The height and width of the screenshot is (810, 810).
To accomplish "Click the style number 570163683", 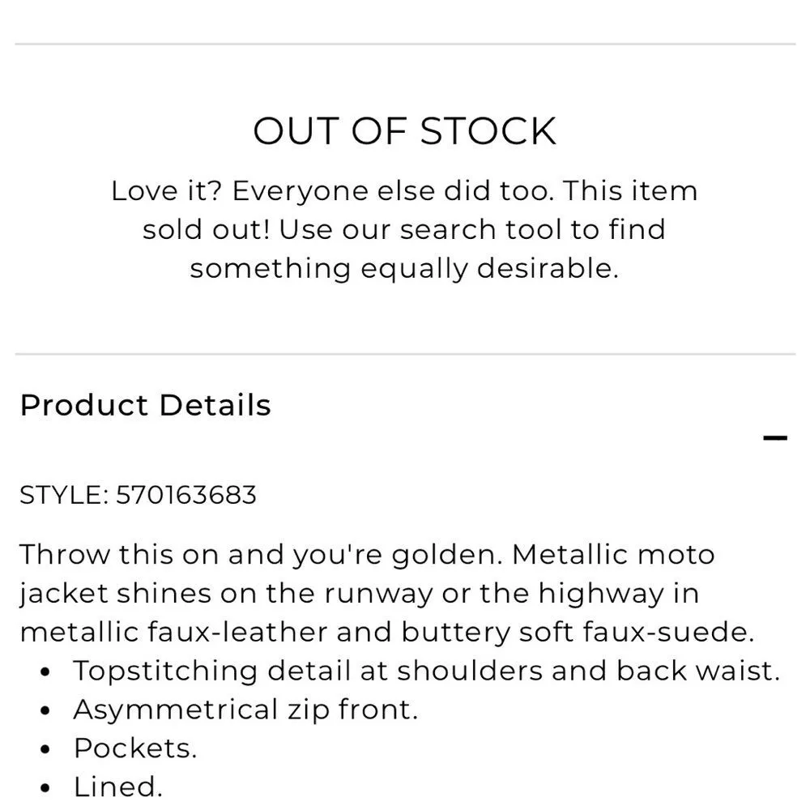I will pos(186,494).
